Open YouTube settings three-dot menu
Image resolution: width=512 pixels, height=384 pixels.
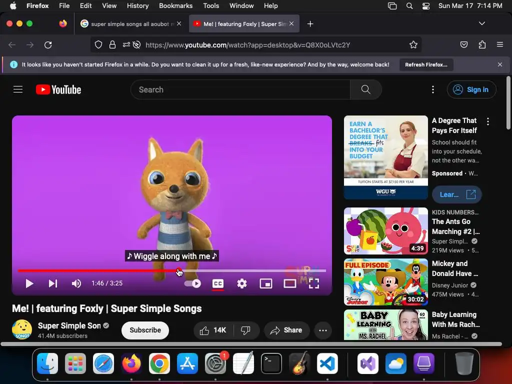point(433,89)
